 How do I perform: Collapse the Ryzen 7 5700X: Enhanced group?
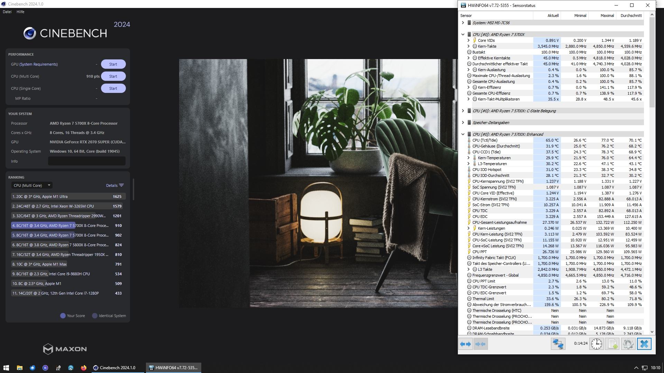463,134
